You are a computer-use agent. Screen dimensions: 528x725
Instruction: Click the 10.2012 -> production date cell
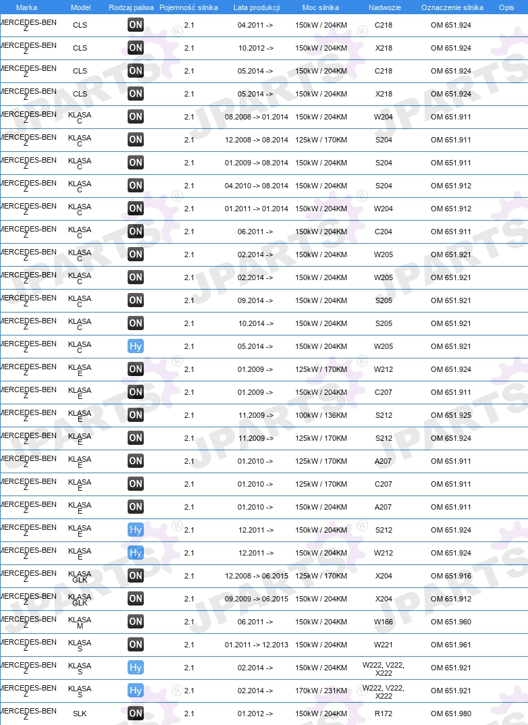click(x=256, y=48)
